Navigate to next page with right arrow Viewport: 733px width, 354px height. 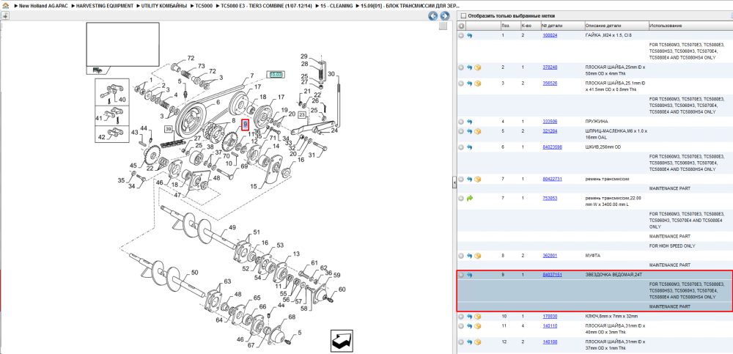445,16
